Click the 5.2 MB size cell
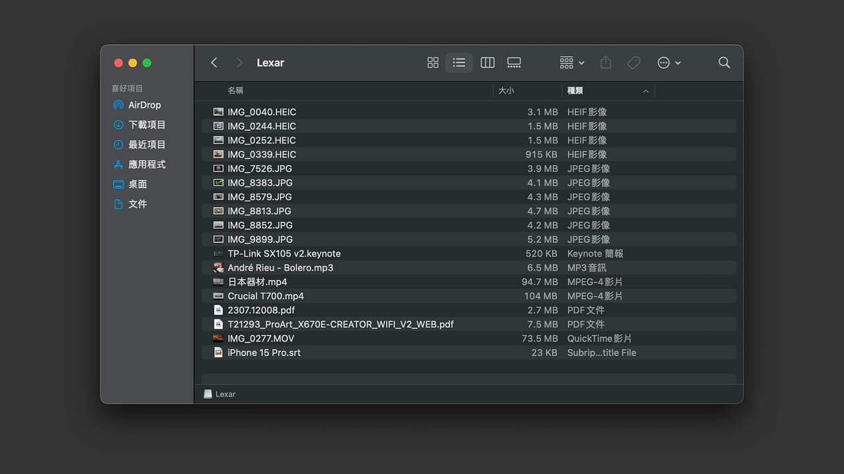844x474 pixels. (x=543, y=239)
